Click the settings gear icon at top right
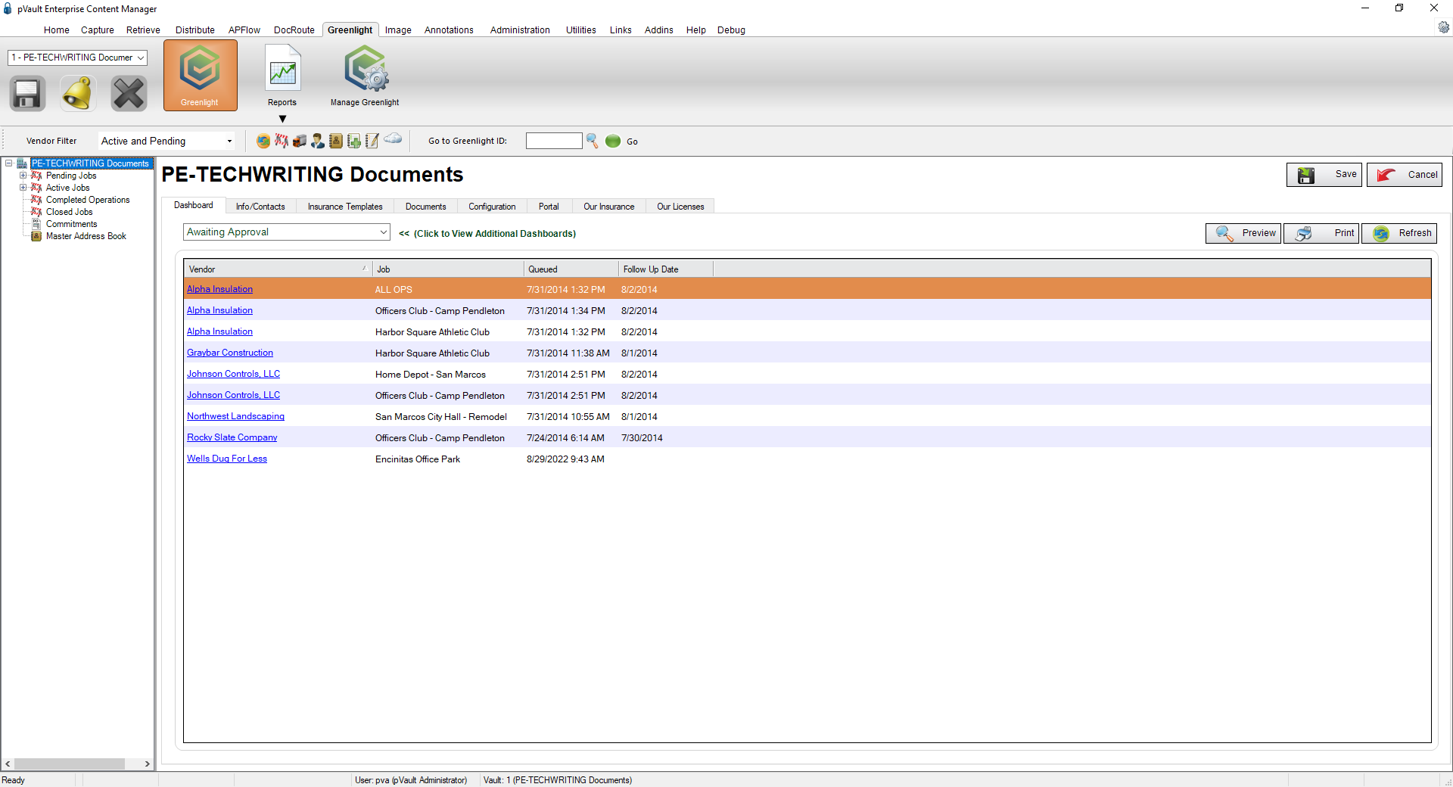The width and height of the screenshot is (1453, 787). point(1443,27)
